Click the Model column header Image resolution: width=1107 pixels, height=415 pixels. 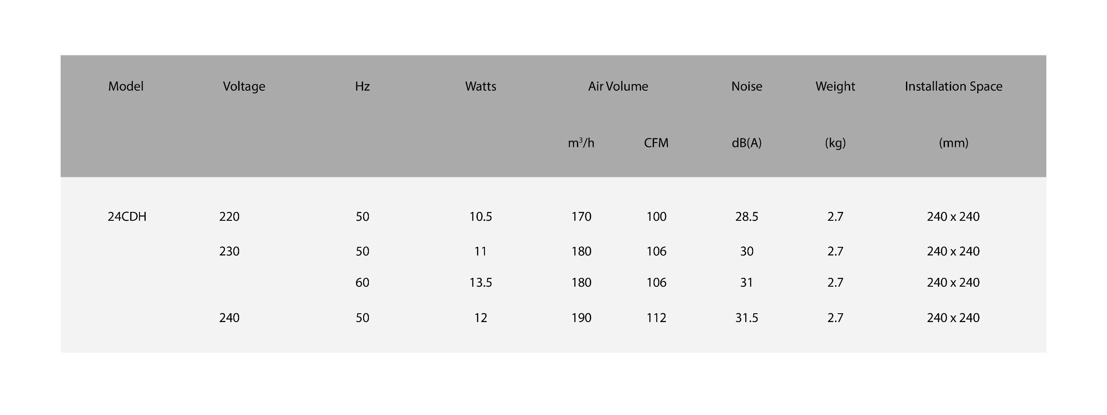[x=126, y=86]
